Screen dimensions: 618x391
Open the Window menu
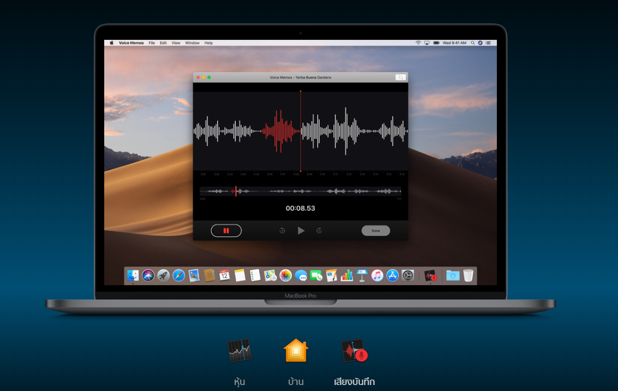(192, 43)
